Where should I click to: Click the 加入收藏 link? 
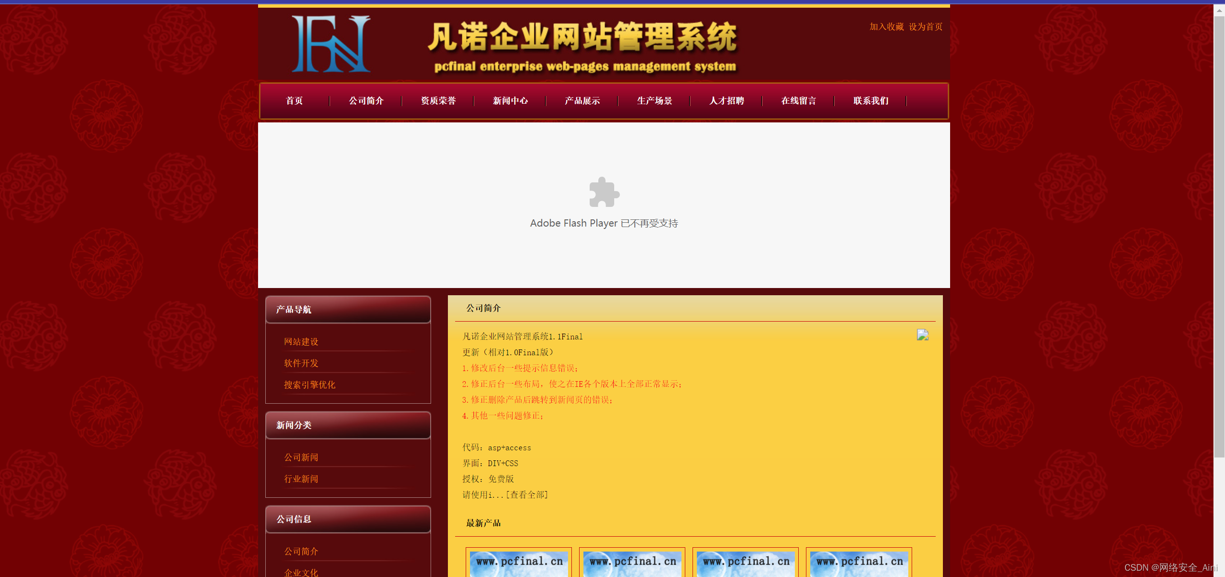coord(886,27)
